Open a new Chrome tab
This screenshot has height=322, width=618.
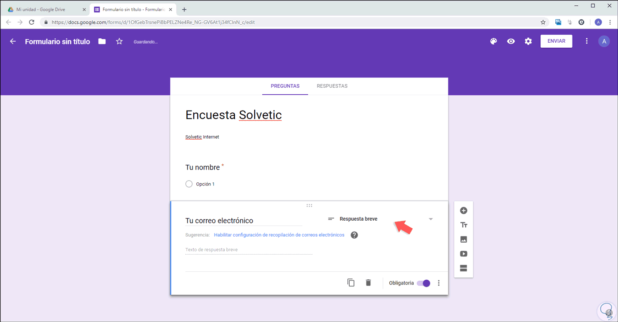point(184,9)
